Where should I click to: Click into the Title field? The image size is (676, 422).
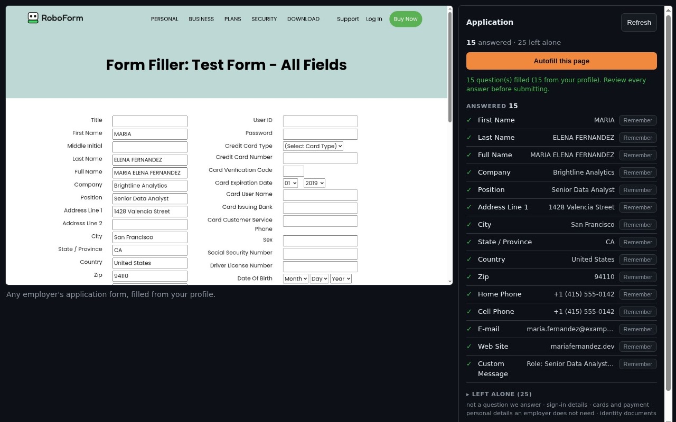(150, 121)
